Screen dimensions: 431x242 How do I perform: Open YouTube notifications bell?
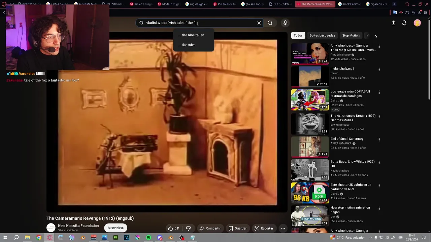click(x=404, y=23)
